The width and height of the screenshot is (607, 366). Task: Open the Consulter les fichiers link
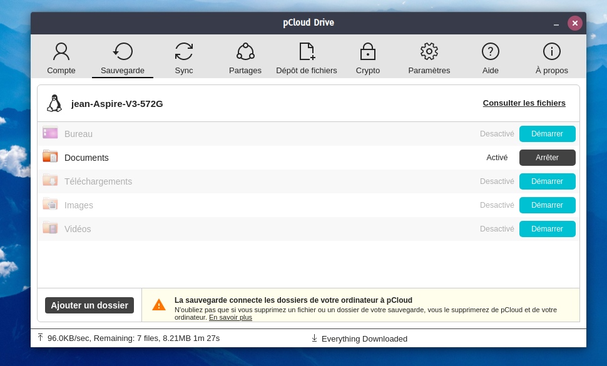[524, 103]
